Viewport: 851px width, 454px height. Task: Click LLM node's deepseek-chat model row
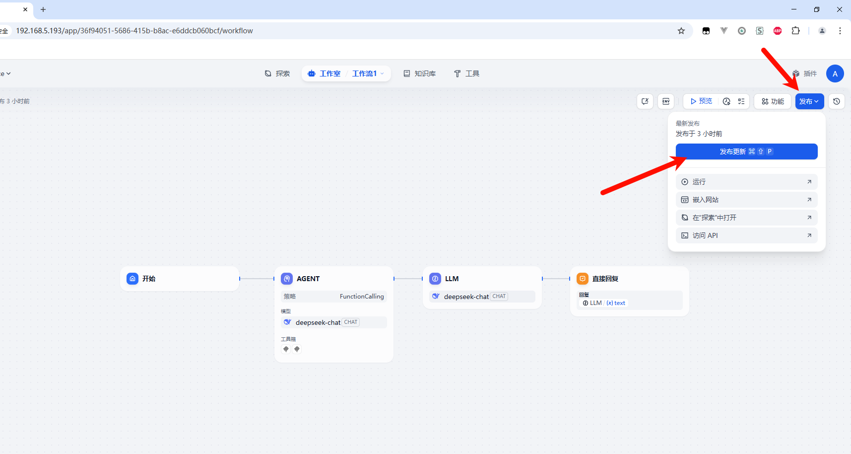click(x=482, y=297)
